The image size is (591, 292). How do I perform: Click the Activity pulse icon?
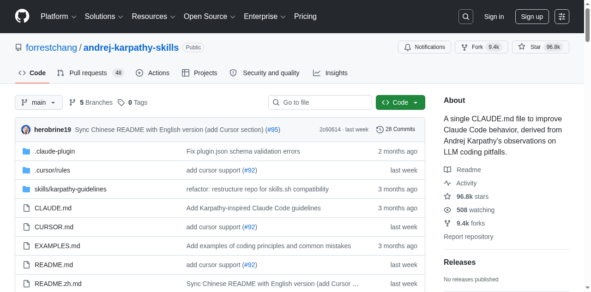point(447,183)
